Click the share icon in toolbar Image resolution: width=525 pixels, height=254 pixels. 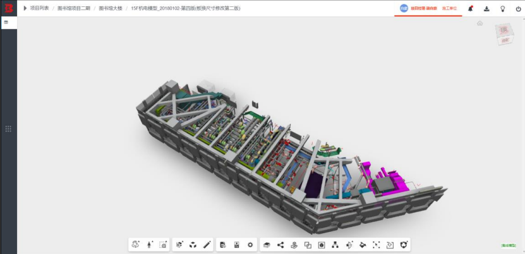(x=281, y=245)
